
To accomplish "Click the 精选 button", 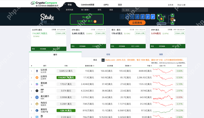I will (95, 60).
